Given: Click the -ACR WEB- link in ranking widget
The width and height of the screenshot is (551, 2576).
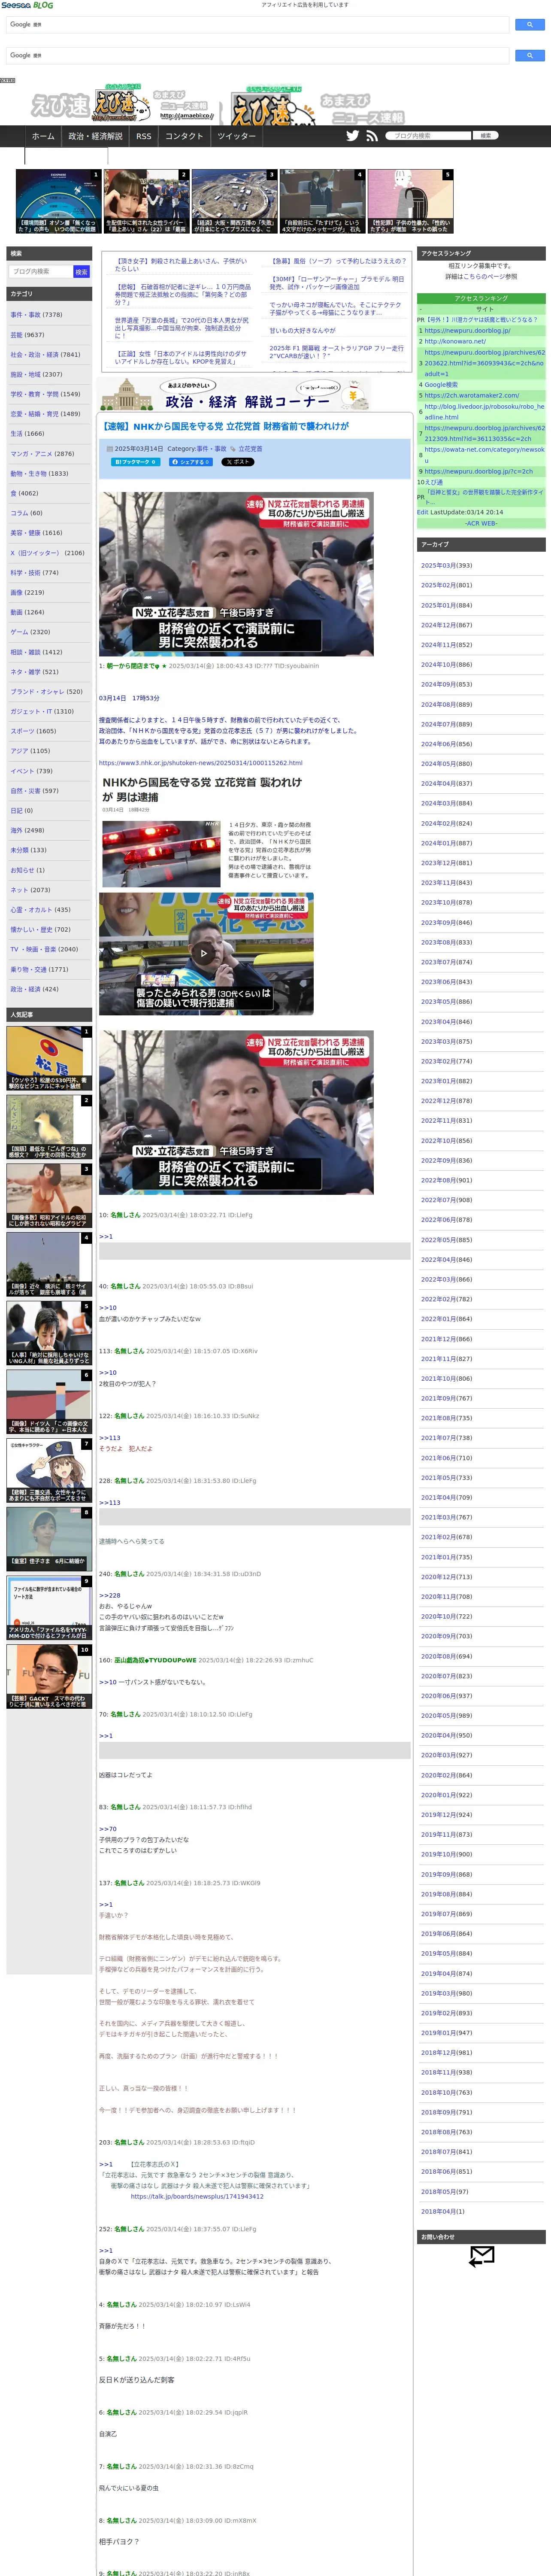Looking at the screenshot, I should click(x=481, y=523).
